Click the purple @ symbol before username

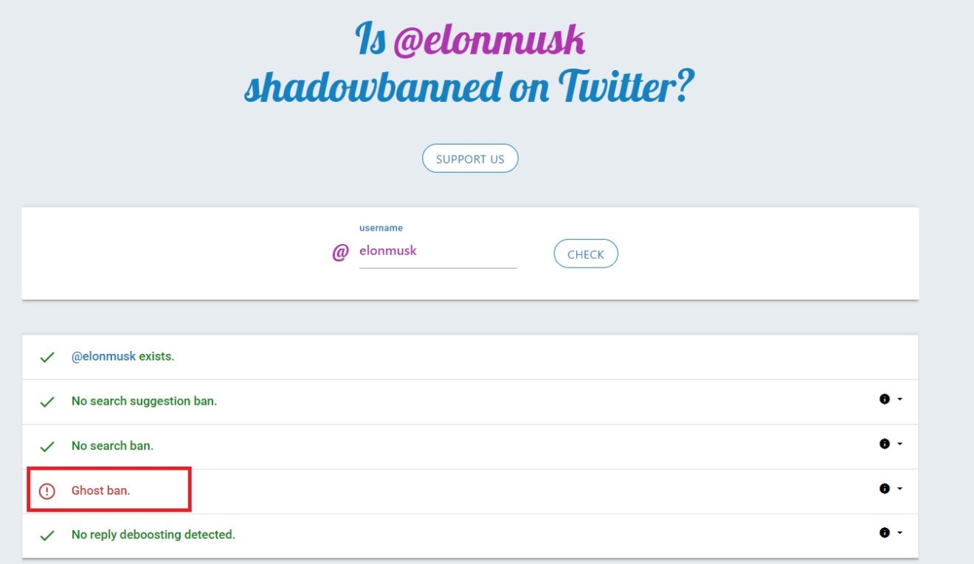pos(339,253)
